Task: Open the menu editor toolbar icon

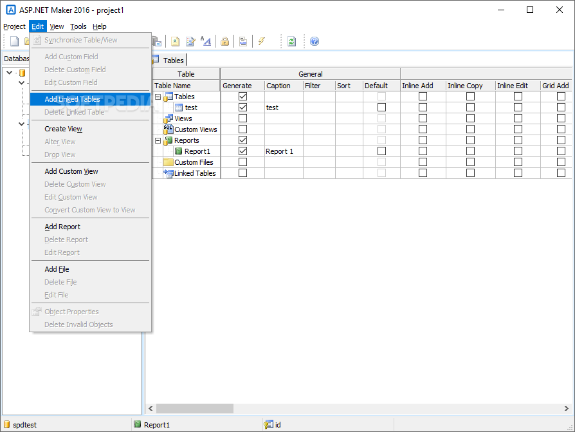Action: [243, 41]
